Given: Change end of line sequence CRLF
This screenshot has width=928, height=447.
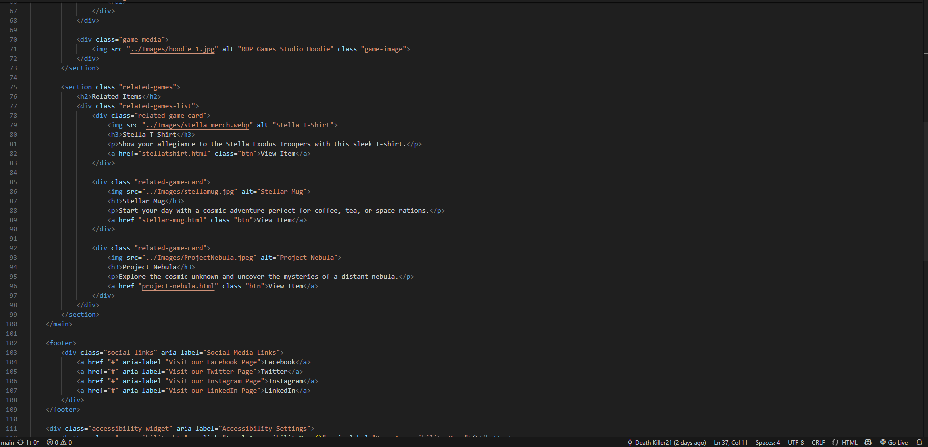Looking at the screenshot, I should point(818,443).
